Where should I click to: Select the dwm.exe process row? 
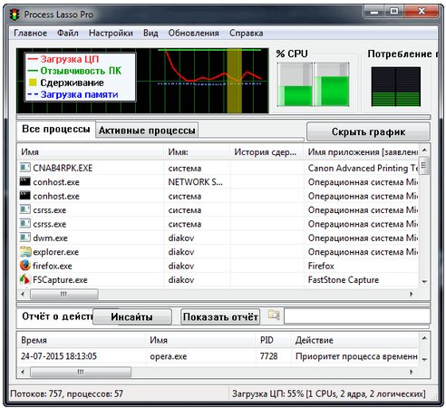click(218, 238)
